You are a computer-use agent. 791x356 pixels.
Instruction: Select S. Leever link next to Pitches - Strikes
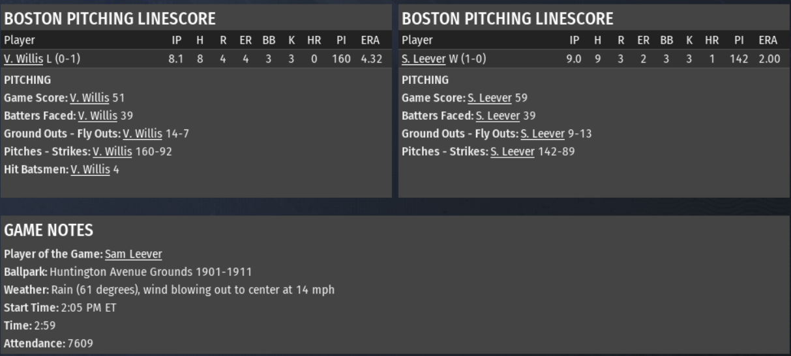pos(512,152)
